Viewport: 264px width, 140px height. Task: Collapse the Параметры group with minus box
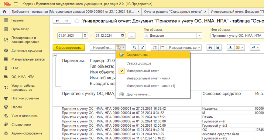coord(55,56)
